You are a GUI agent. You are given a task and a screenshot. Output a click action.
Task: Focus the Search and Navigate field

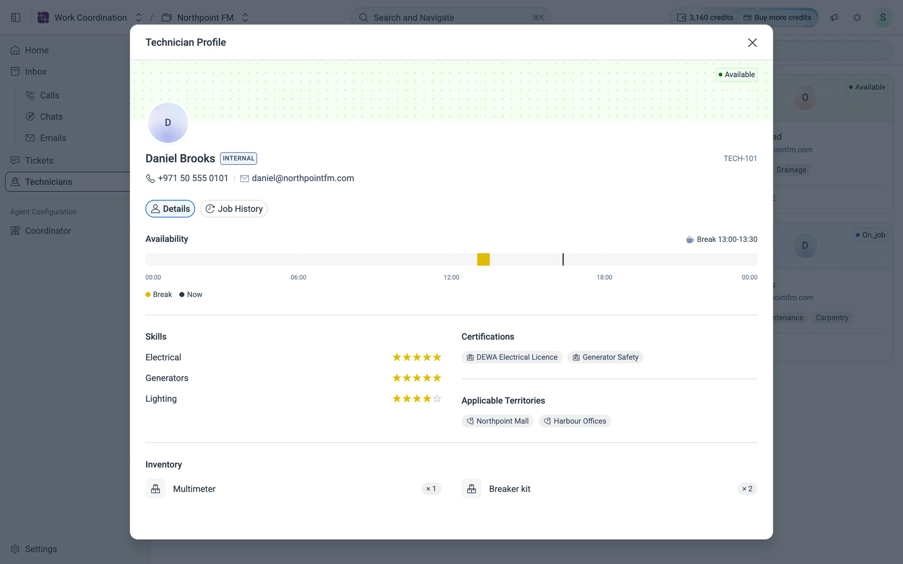pos(451,18)
